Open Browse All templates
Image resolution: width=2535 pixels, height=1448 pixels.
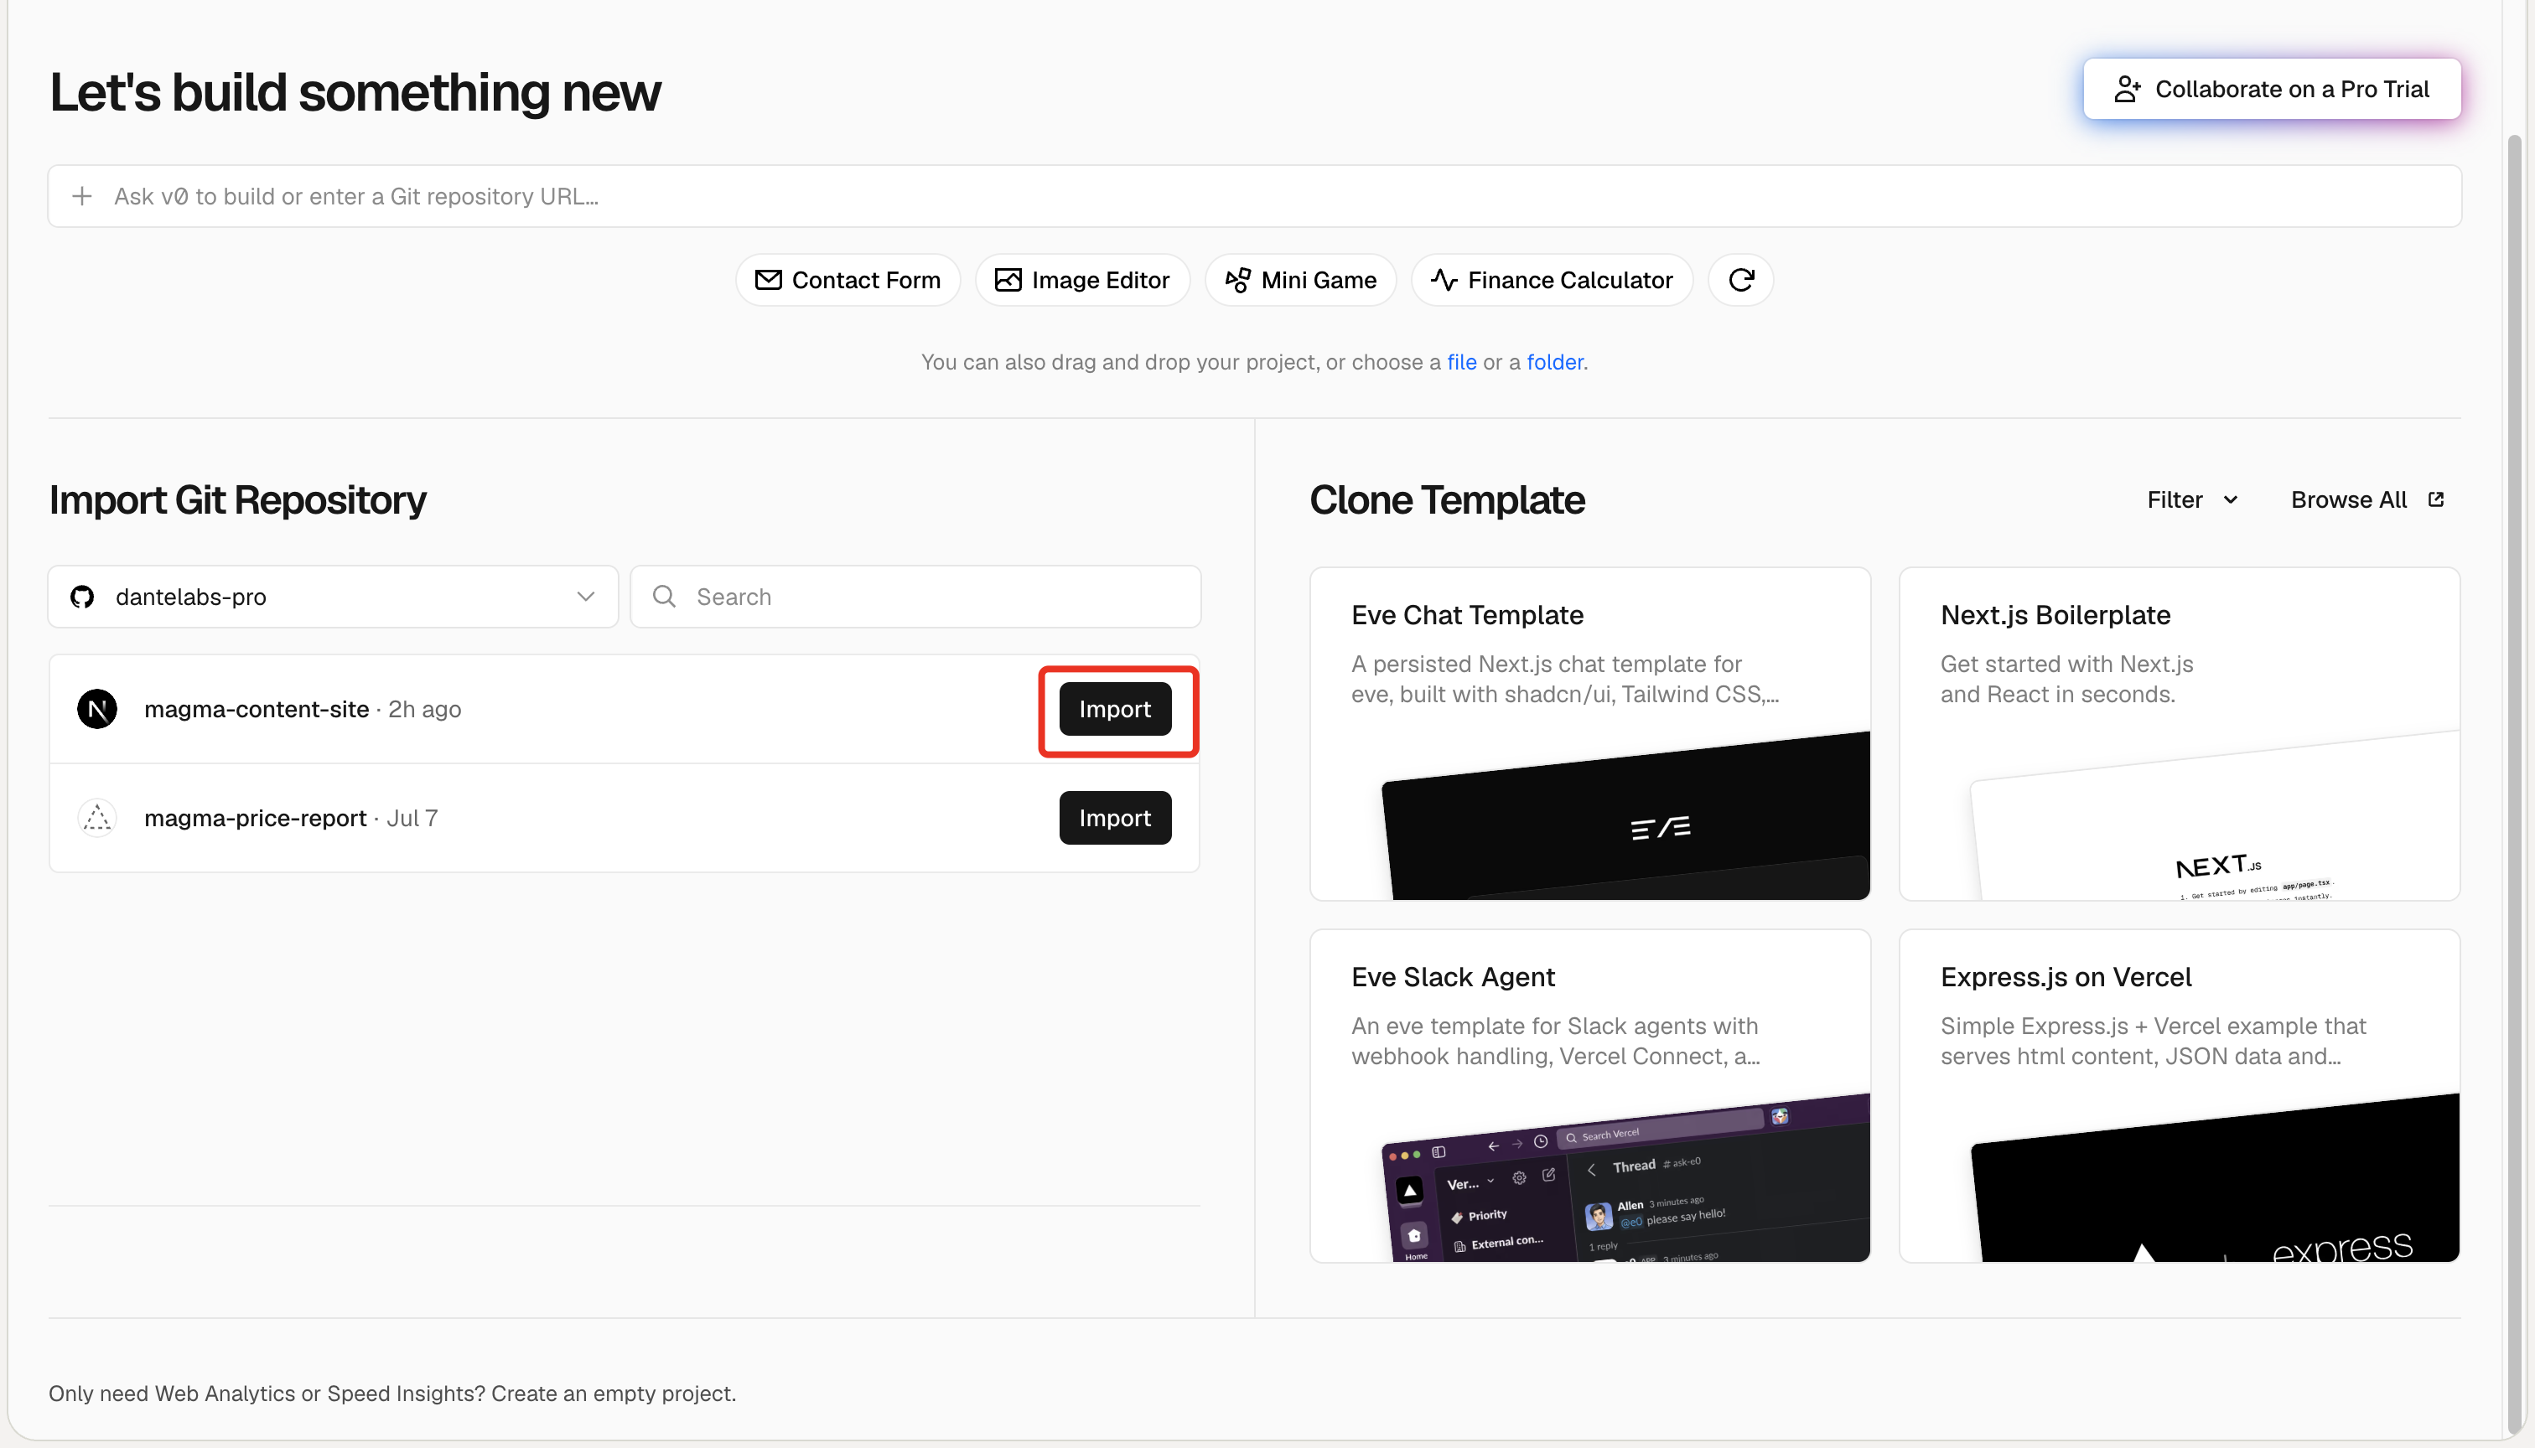(x=2367, y=499)
